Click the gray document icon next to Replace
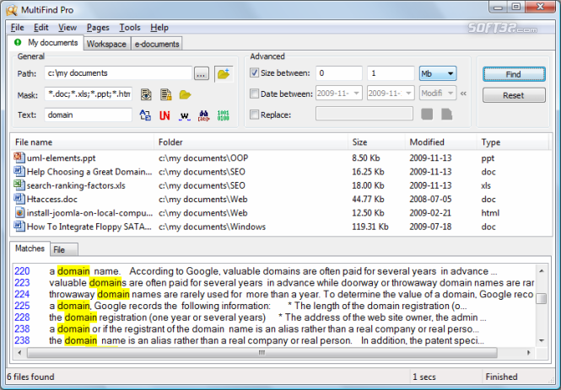The width and height of the screenshot is (561, 390). tap(446, 115)
